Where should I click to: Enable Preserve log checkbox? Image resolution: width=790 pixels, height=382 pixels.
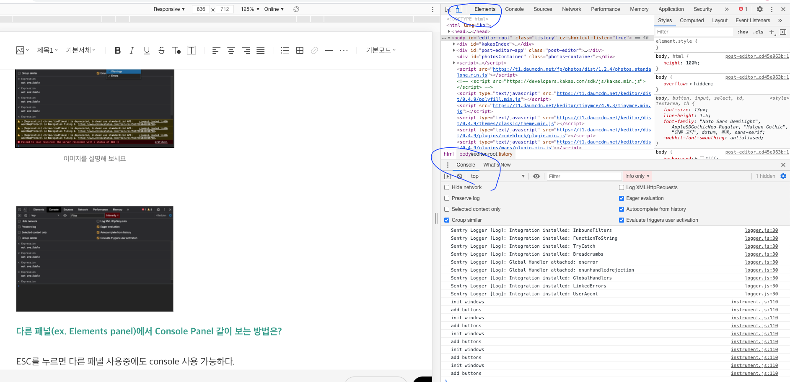pyautogui.click(x=447, y=198)
